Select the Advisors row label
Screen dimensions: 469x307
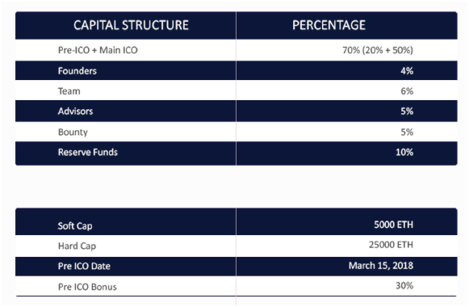[75, 111]
